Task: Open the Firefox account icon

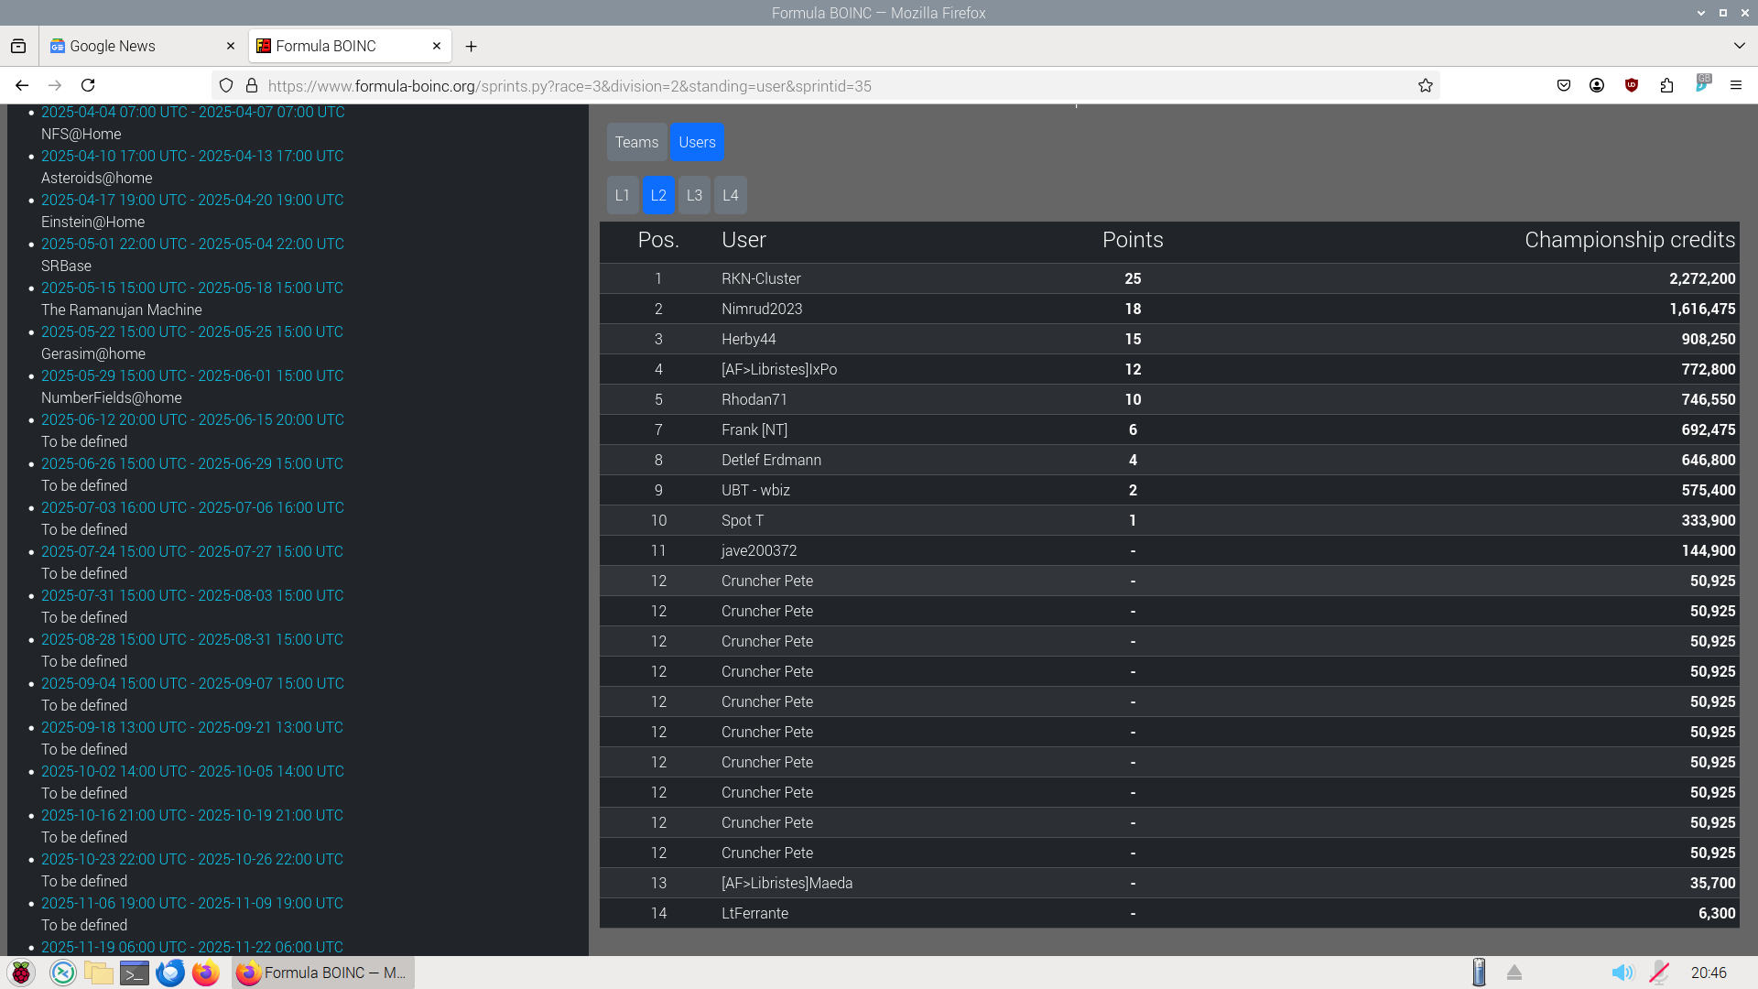Action: click(x=1597, y=85)
